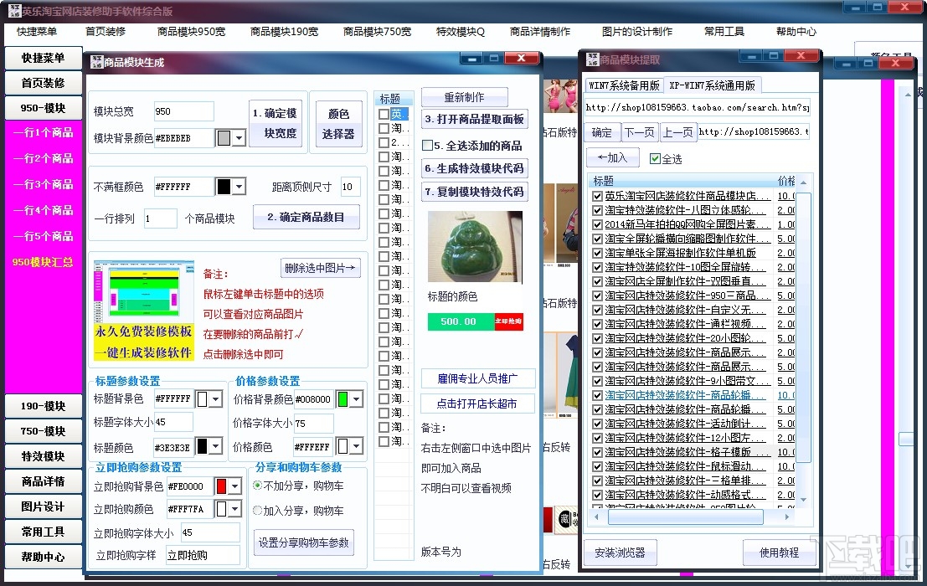This screenshot has height=586, width=927.
Task: Toggle 5.全选添加的商品 checkbox
Action: click(427, 145)
